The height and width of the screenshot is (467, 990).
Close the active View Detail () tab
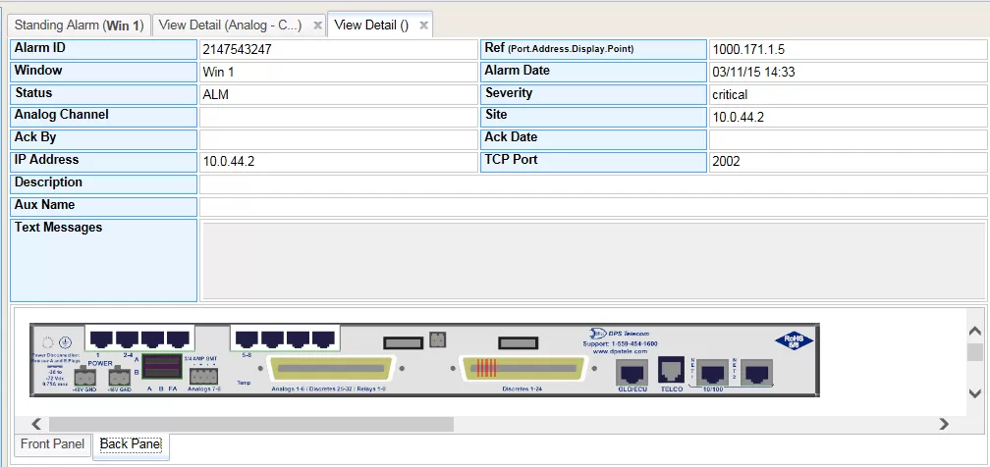pos(423,26)
